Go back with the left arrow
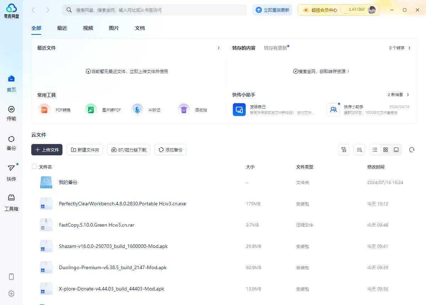The height and width of the screenshot is (305, 426). point(33,10)
